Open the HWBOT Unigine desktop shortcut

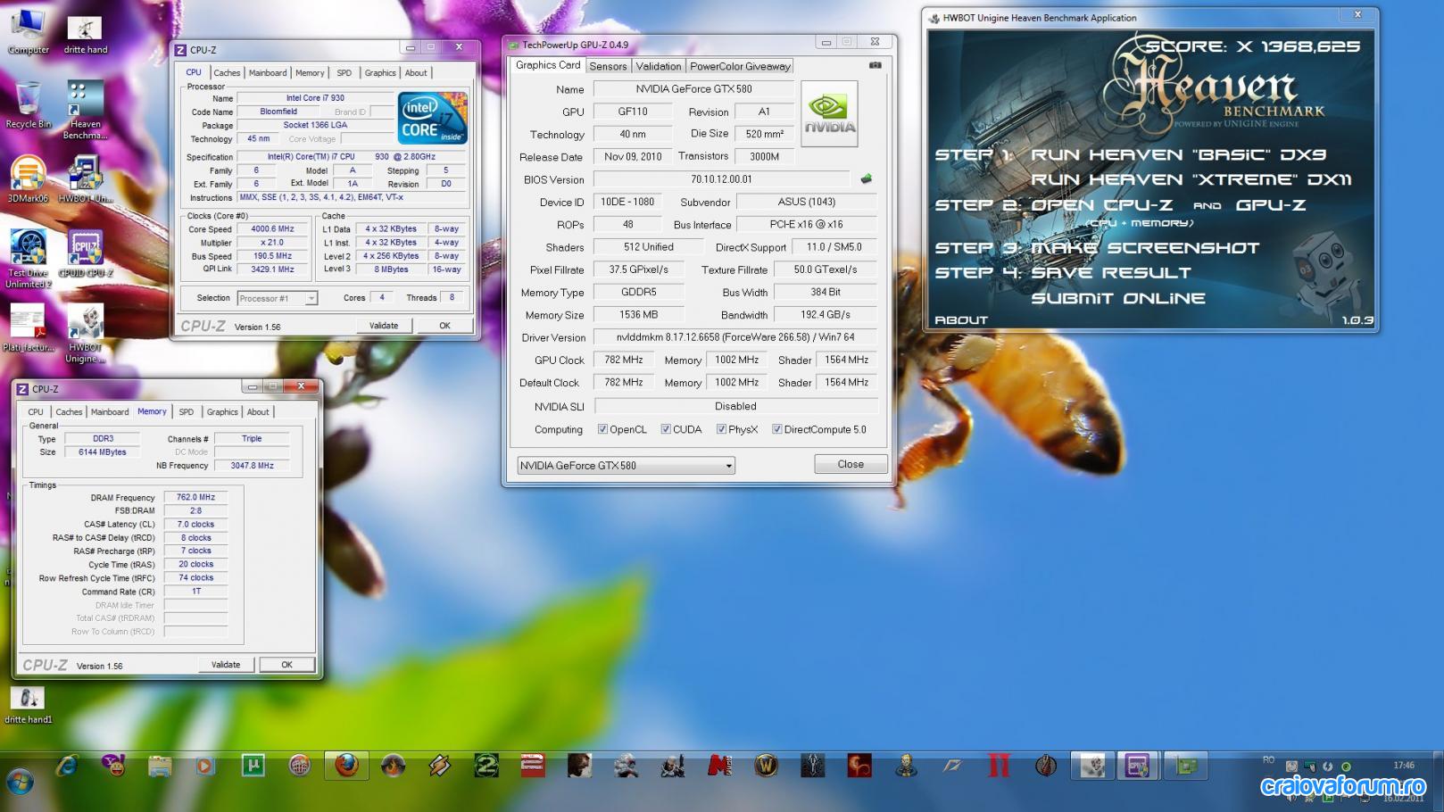tap(86, 334)
